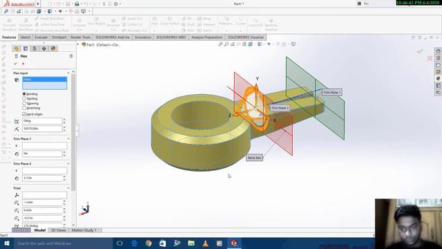Collapse the Trim Plane 2 section
442x249 pixels.
68,164
